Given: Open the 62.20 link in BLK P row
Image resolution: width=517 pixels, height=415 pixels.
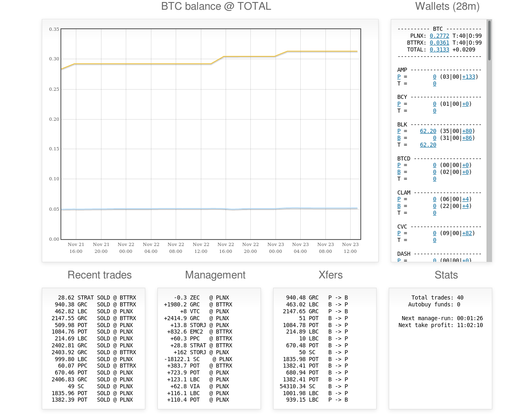Looking at the screenshot, I should pyautogui.click(x=428, y=131).
